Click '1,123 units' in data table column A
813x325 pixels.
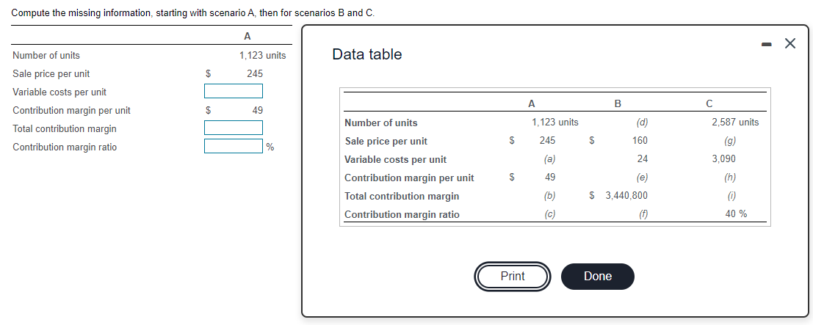(x=554, y=123)
